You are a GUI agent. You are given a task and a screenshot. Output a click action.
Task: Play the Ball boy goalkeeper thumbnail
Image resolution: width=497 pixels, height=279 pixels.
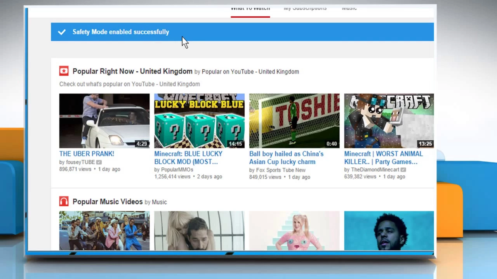(x=294, y=121)
